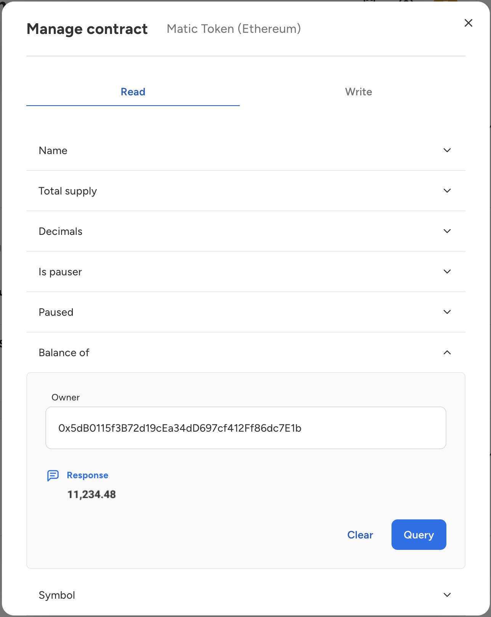
Task: Expand the Paused chevron arrow
Action: [x=447, y=312]
